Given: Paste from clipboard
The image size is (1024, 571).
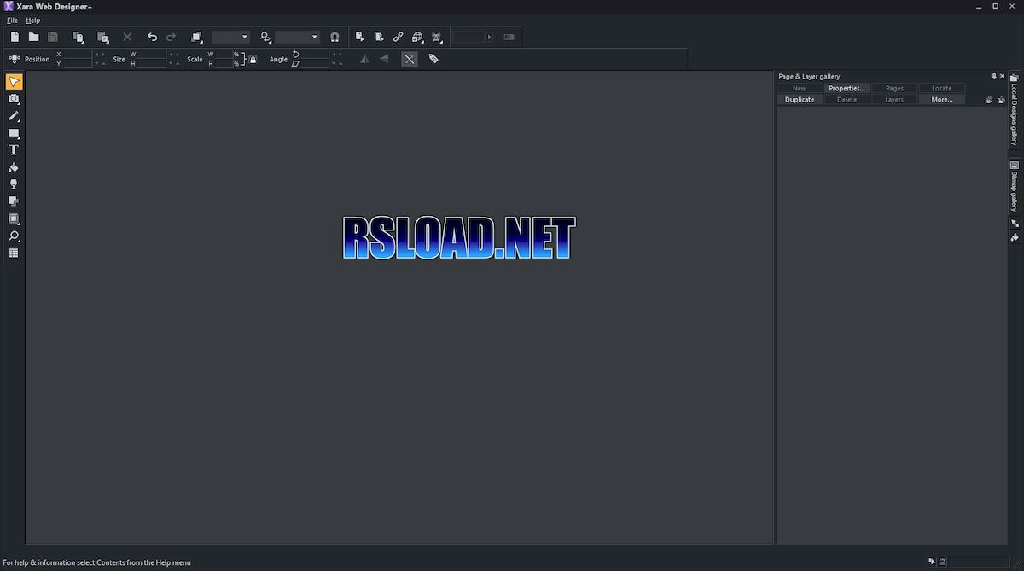Looking at the screenshot, I should [103, 37].
